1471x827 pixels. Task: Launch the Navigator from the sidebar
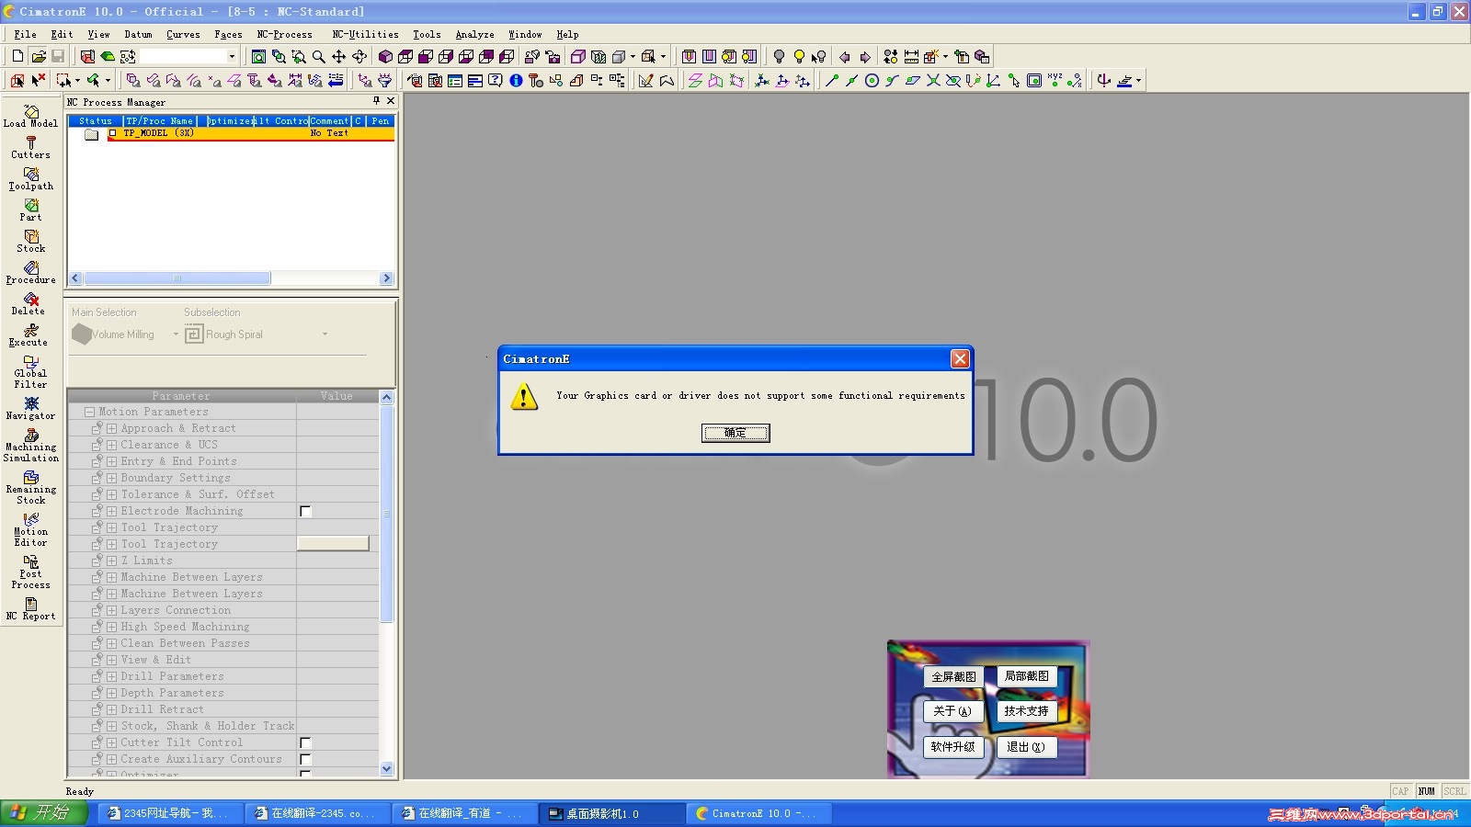click(30, 408)
